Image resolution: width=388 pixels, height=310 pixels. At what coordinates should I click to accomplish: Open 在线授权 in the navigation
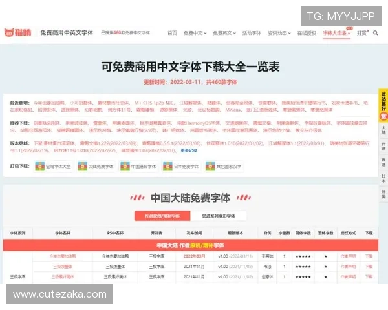pyautogui.click(x=307, y=33)
